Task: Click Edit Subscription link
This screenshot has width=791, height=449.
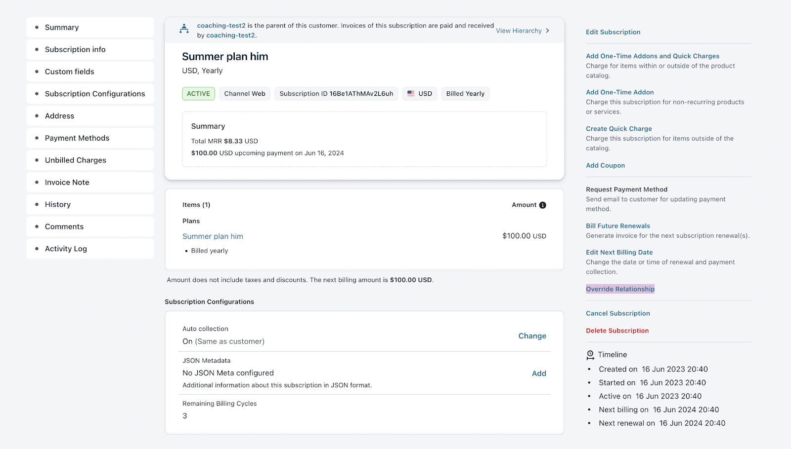Action: (613, 32)
